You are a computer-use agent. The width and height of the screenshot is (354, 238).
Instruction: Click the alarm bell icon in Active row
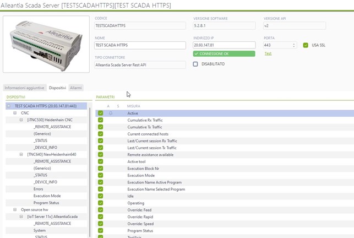tap(111, 113)
